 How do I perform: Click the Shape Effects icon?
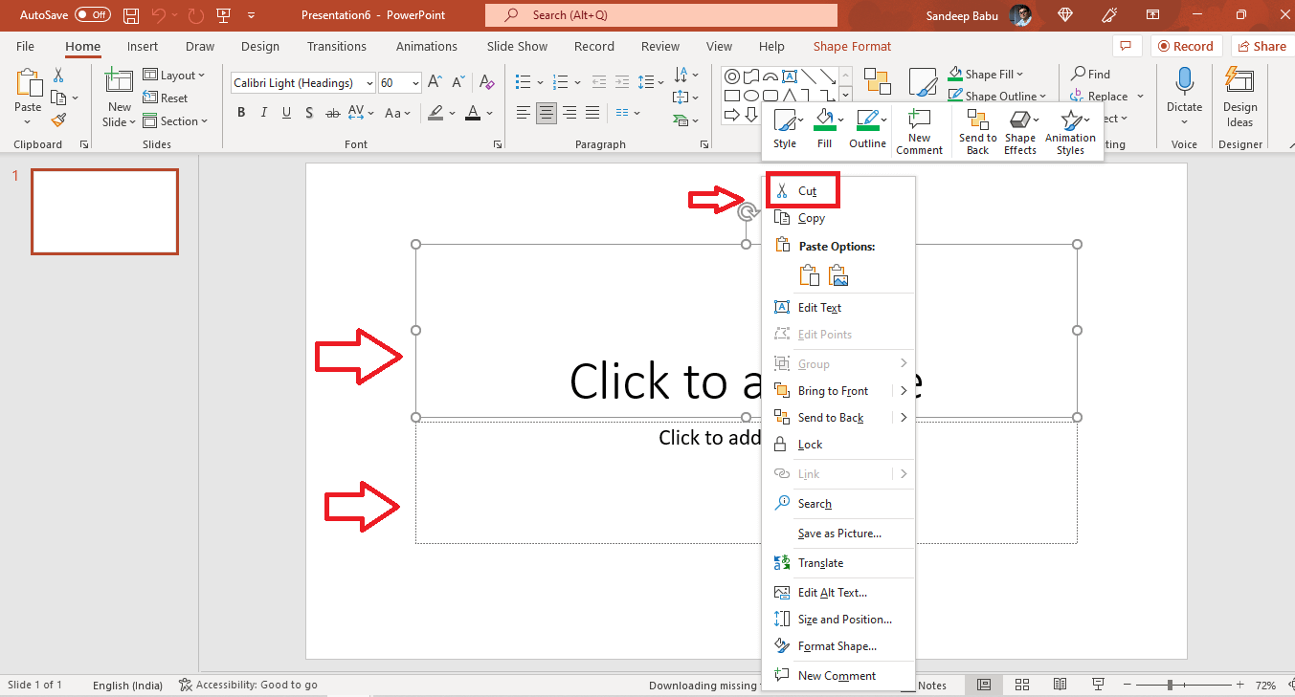(1020, 132)
